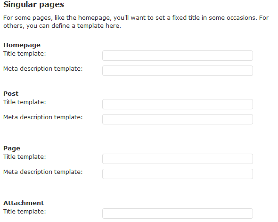Click the bold Attachment section heading

click(24, 203)
